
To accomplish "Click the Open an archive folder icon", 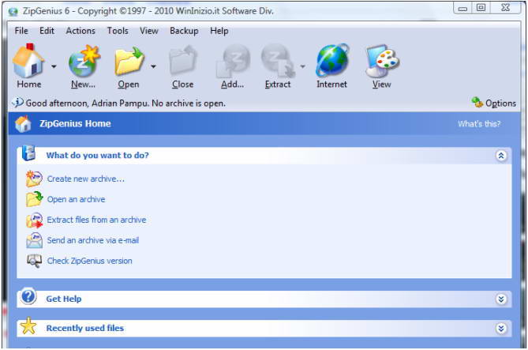I will [x=34, y=199].
